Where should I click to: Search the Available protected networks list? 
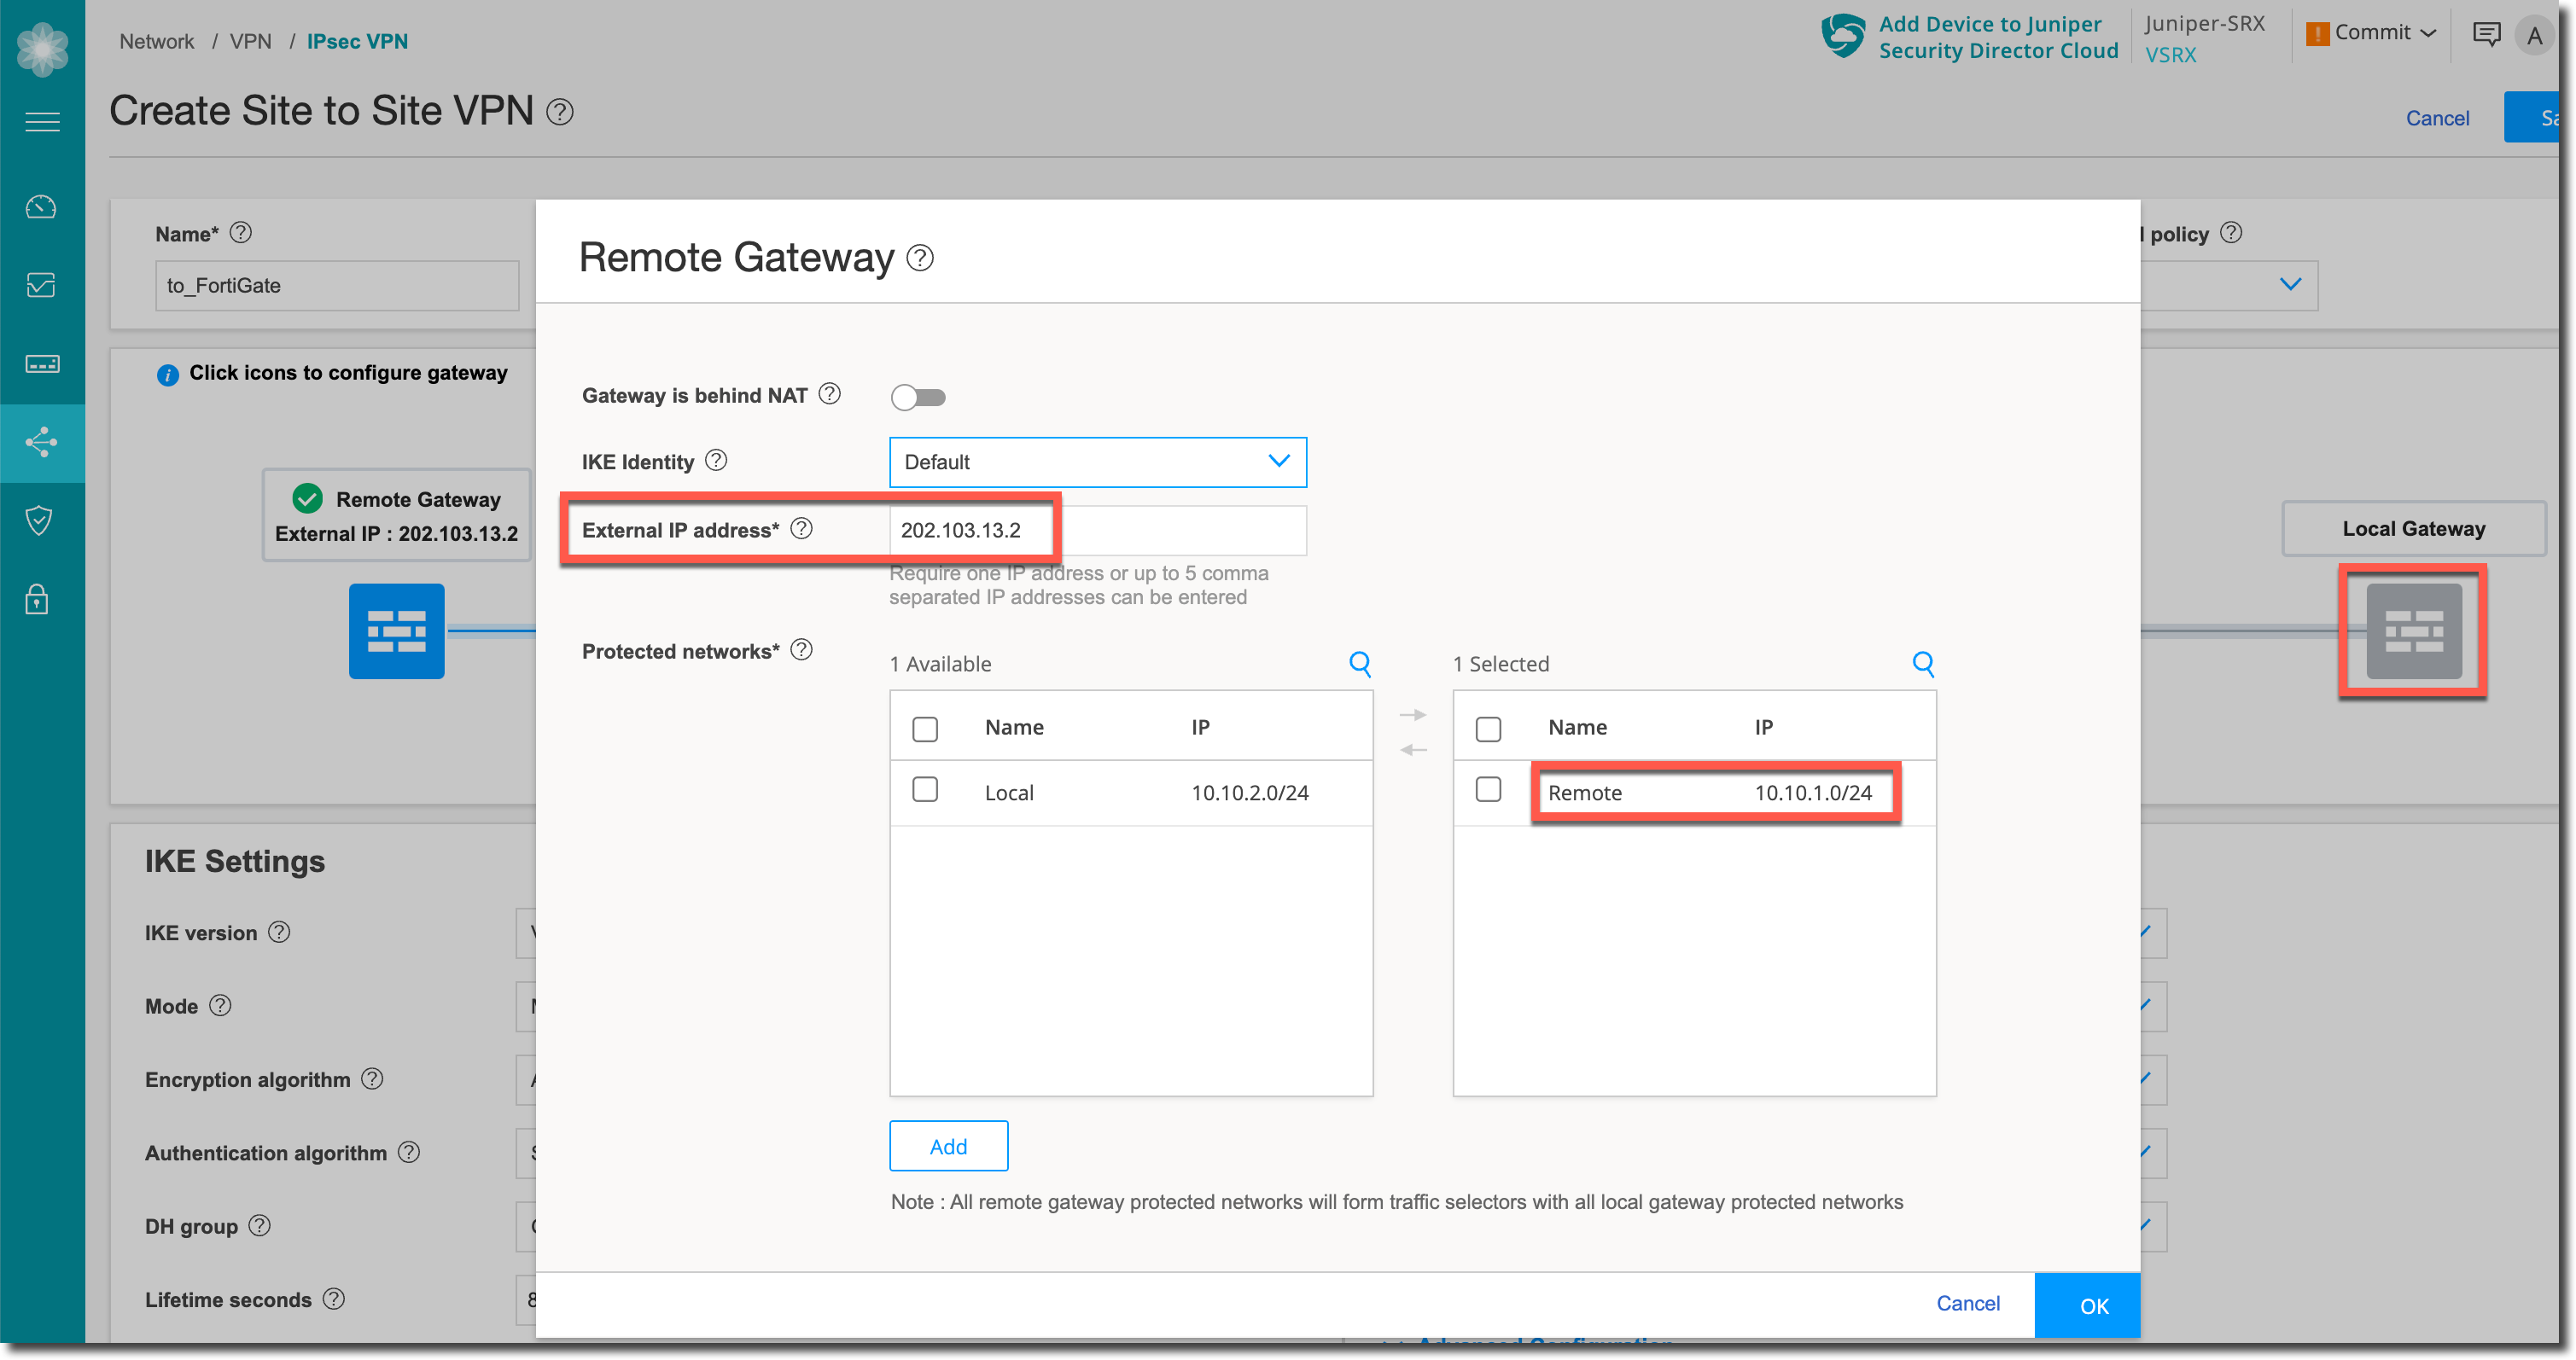tap(1360, 664)
